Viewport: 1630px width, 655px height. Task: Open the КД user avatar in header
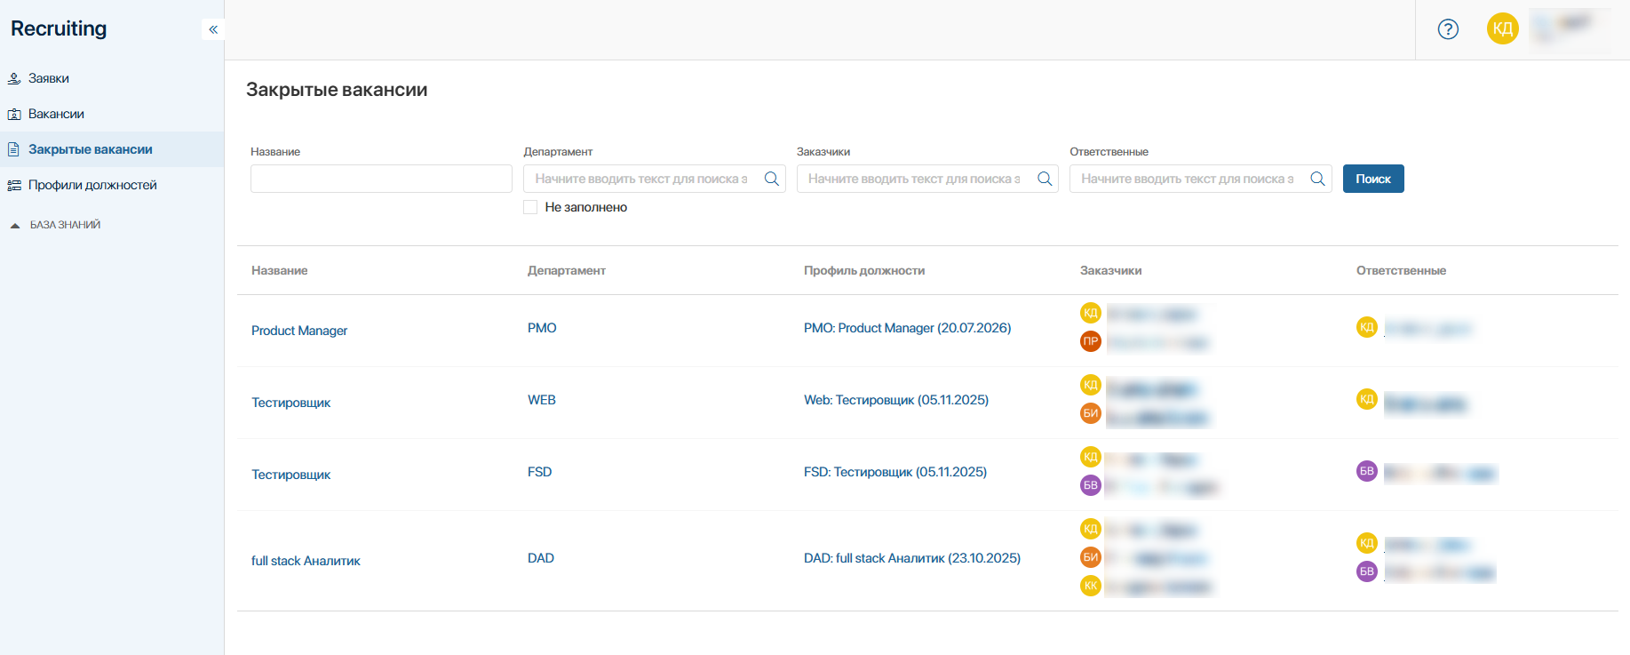(1503, 28)
